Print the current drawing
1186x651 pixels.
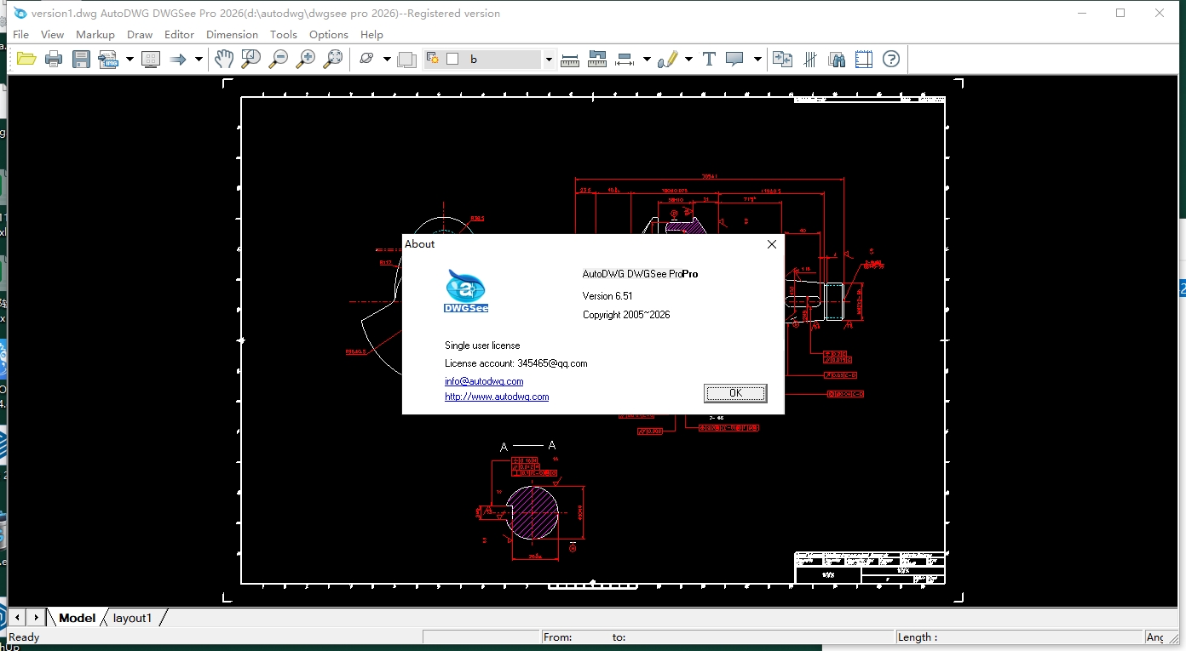(53, 58)
